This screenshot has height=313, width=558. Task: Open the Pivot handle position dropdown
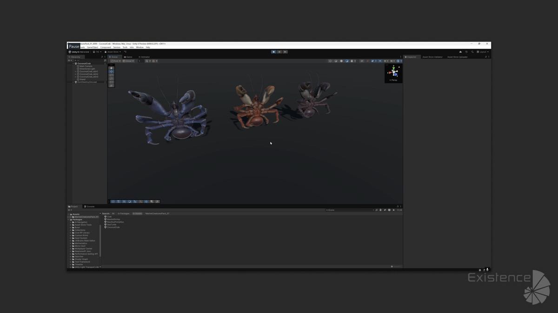point(115,61)
